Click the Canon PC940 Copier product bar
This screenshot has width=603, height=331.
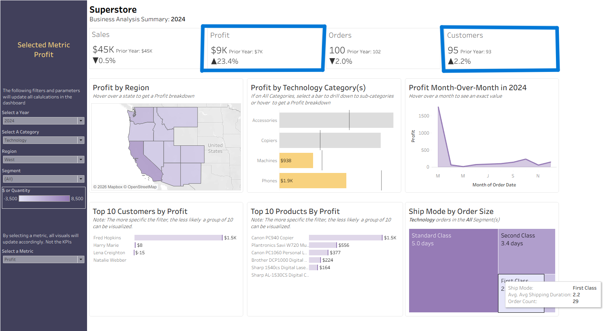click(346, 237)
